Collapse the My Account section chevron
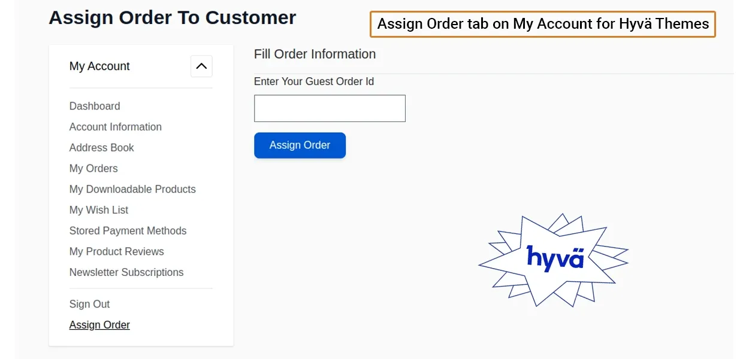749x359 pixels. (x=201, y=66)
